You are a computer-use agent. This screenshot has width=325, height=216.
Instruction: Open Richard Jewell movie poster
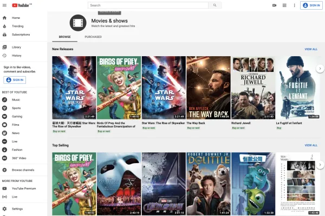coord(253,87)
